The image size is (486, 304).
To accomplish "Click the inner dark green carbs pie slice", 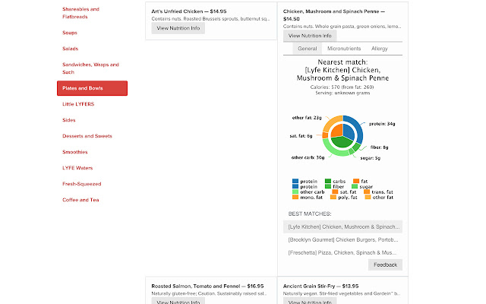I will pyautogui.click(x=342, y=141).
